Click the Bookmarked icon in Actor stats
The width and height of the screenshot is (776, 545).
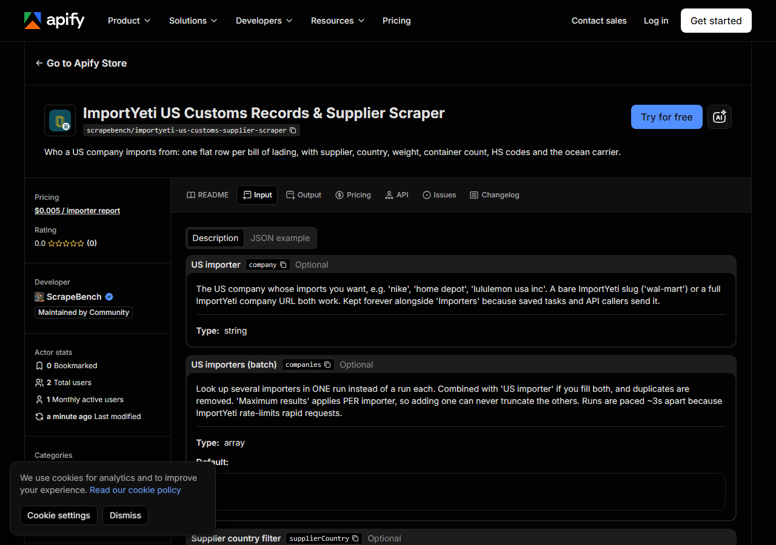(x=39, y=366)
